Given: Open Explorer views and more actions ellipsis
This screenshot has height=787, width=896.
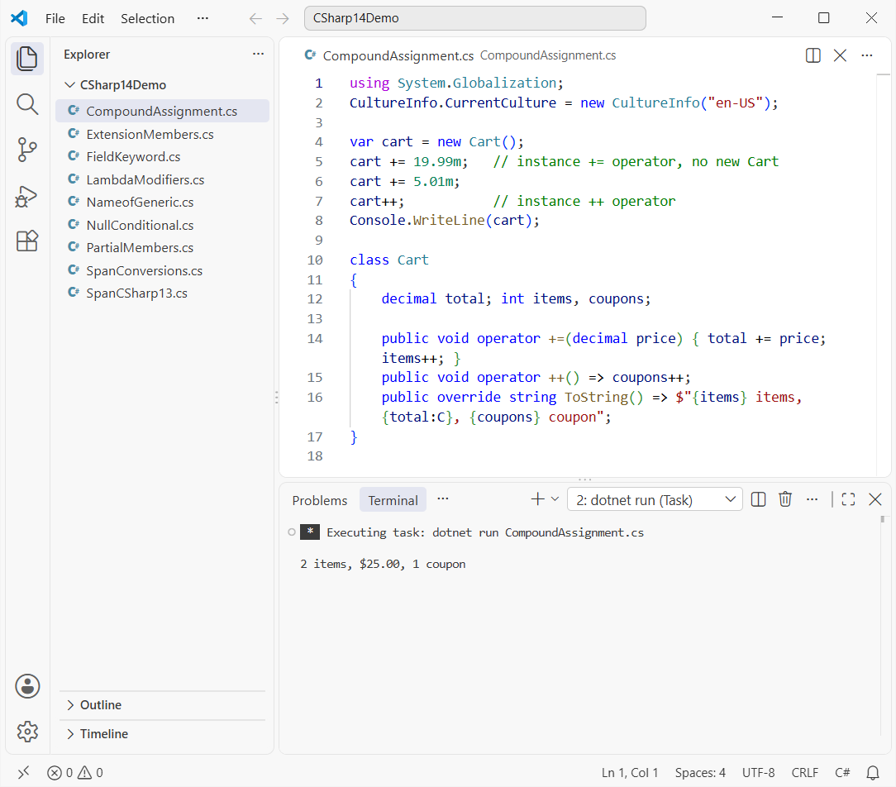Looking at the screenshot, I should (x=258, y=54).
